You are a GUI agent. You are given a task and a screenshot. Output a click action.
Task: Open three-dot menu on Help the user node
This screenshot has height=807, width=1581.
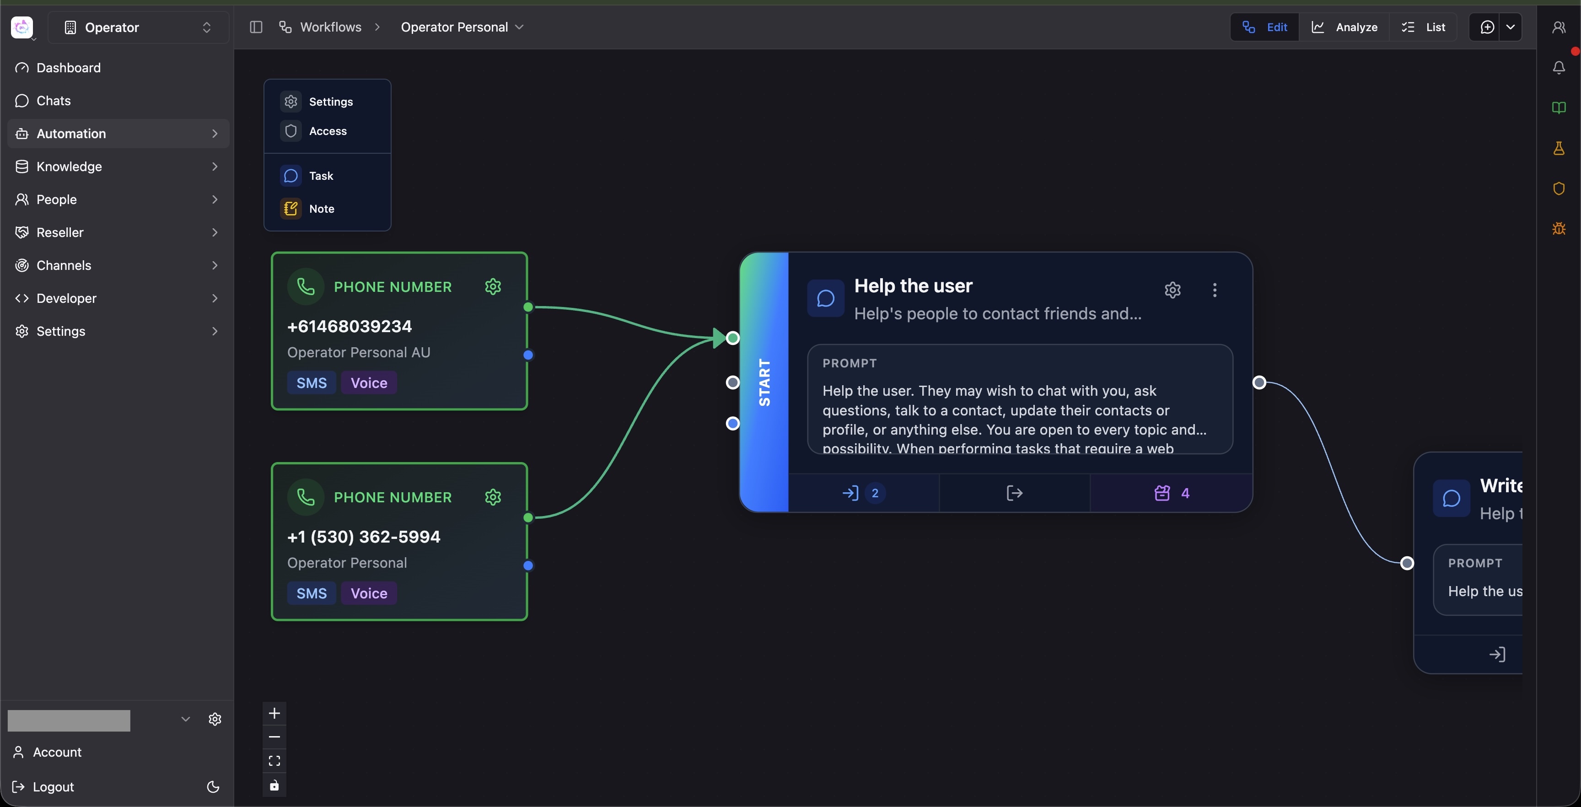(x=1214, y=290)
